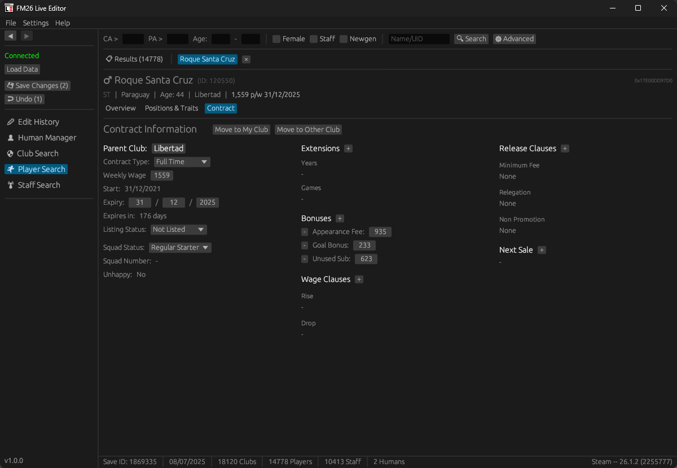Viewport: 677px width, 468px height.
Task: Toggle the Newgen filter
Action: point(344,39)
